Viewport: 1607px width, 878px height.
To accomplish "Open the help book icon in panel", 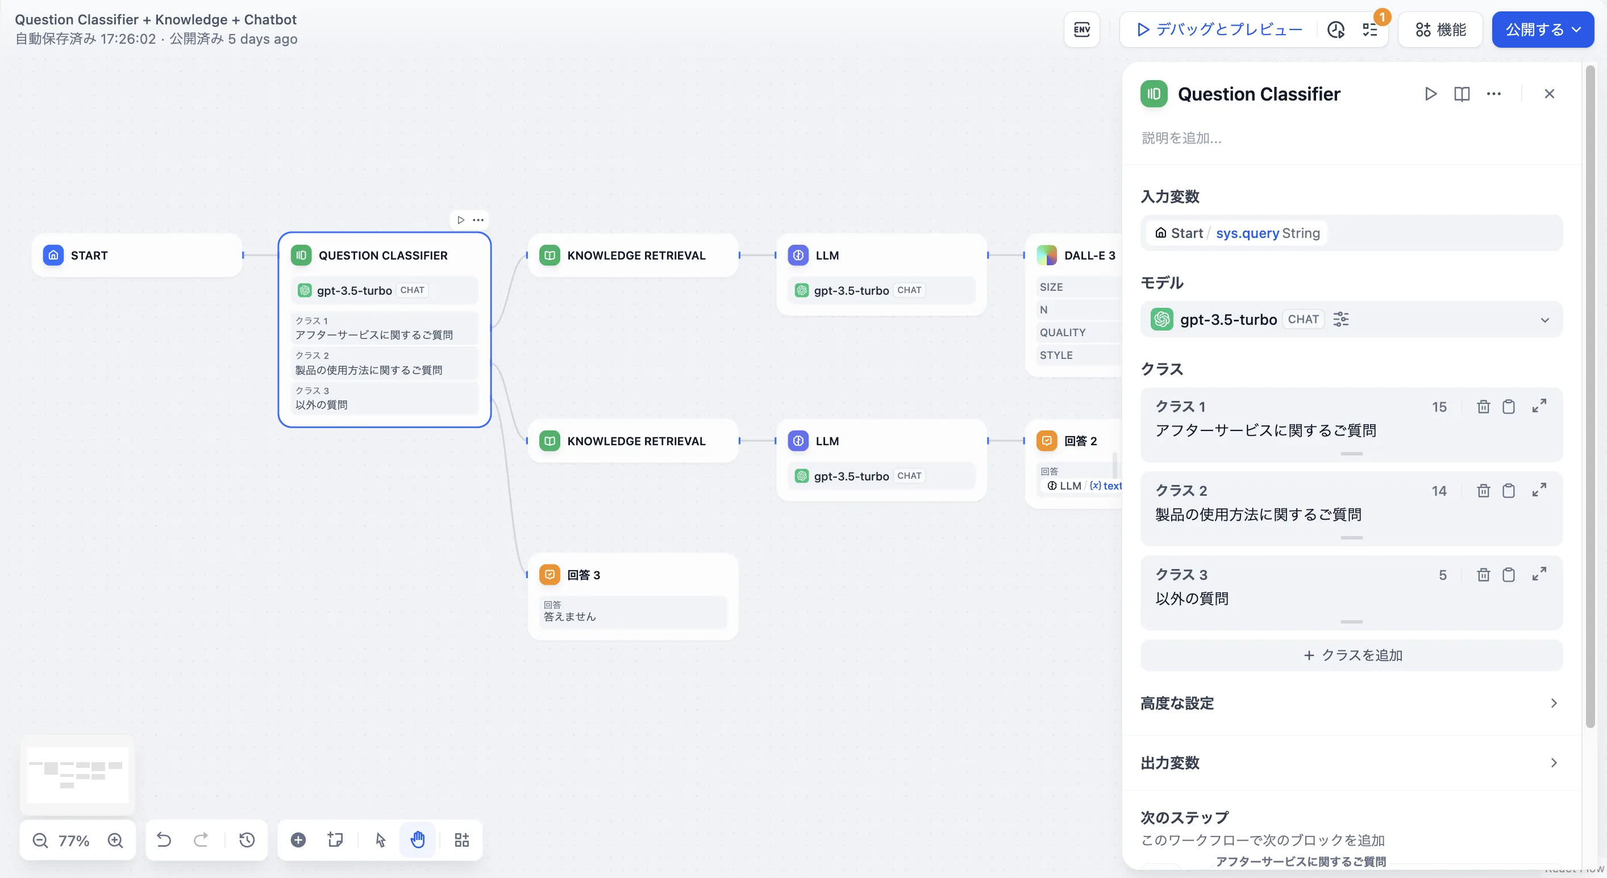I will point(1462,94).
